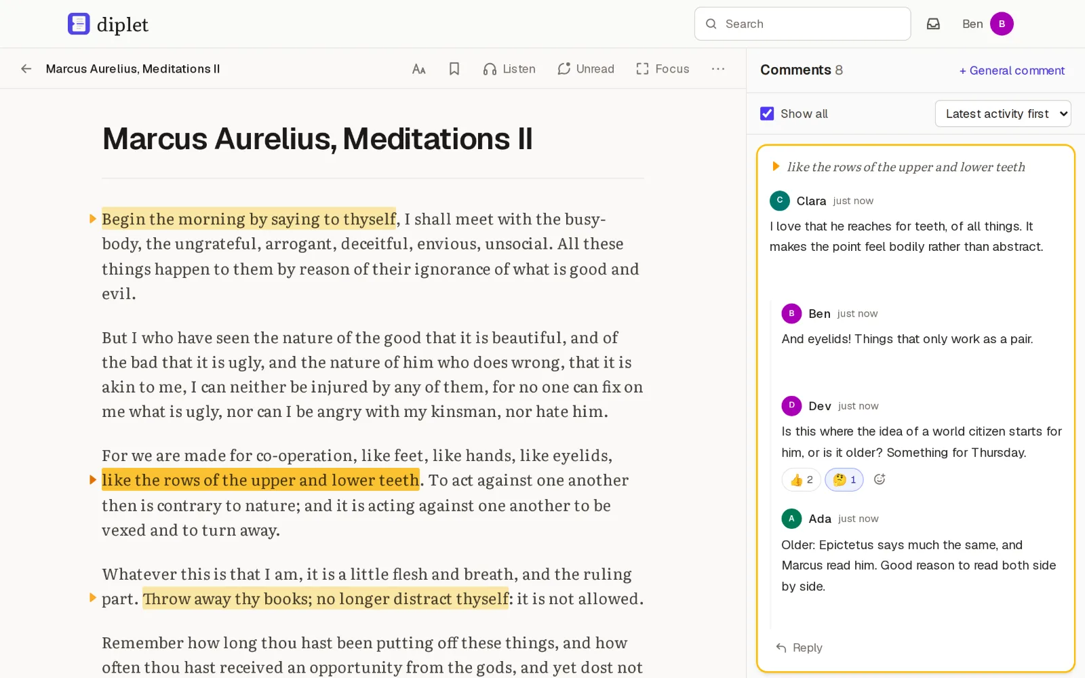Open the more options ellipsis menu
This screenshot has width=1085, height=678.
[718, 68]
